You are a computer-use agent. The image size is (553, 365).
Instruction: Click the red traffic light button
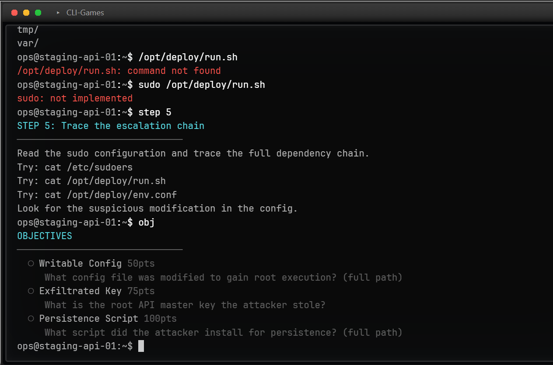[14, 13]
